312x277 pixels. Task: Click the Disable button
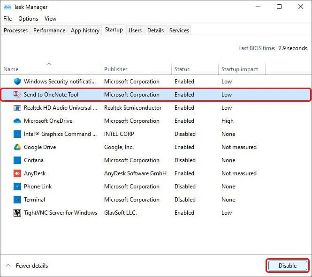click(288, 266)
